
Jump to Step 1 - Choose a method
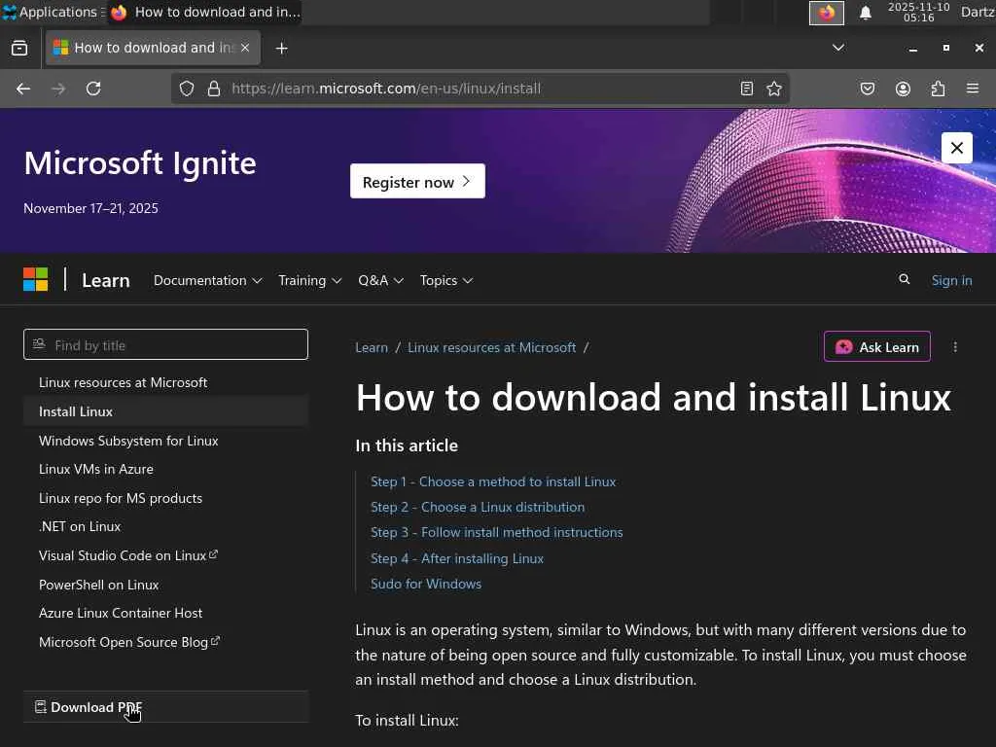pyautogui.click(x=493, y=481)
